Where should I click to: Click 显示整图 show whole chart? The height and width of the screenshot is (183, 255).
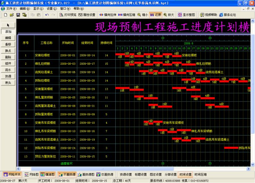coord(186,15)
